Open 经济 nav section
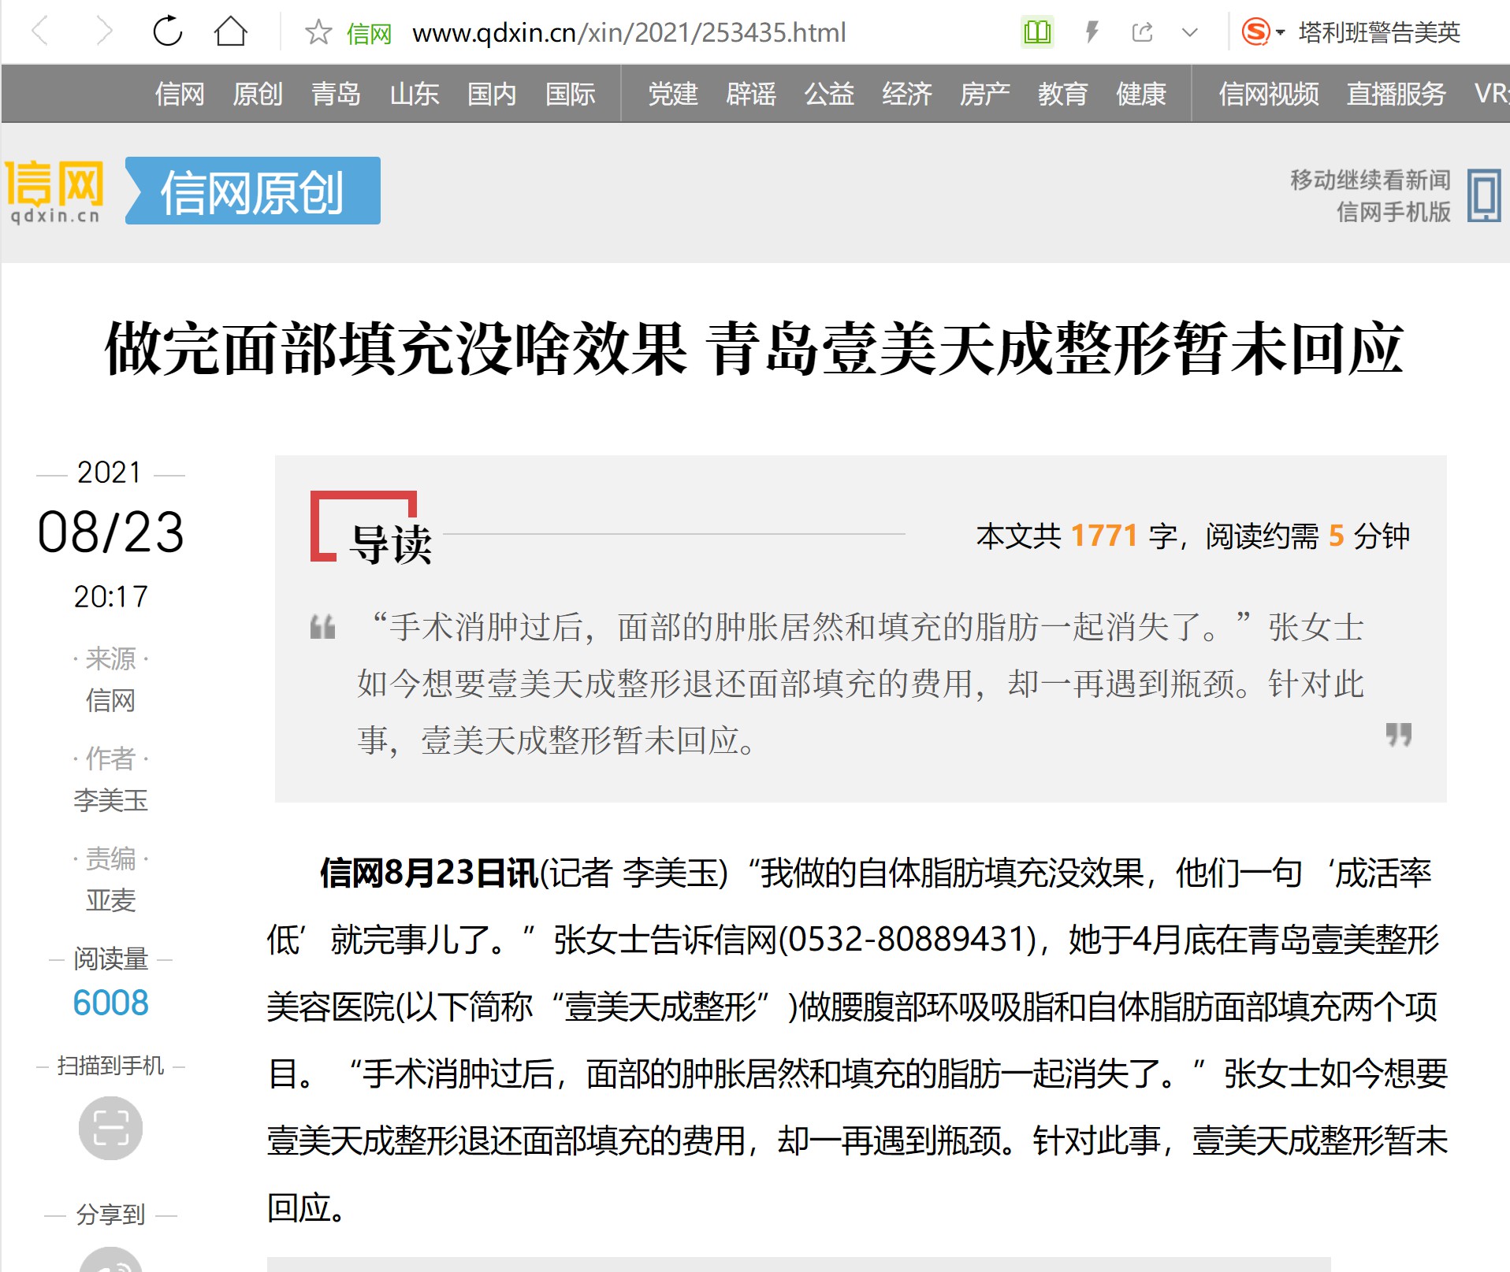1510x1272 pixels. pos(907,94)
